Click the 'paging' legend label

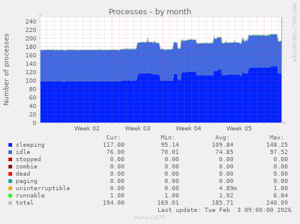coord(27,181)
